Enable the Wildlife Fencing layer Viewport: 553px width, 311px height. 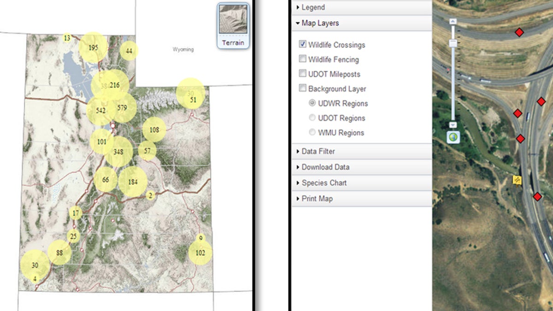(303, 59)
